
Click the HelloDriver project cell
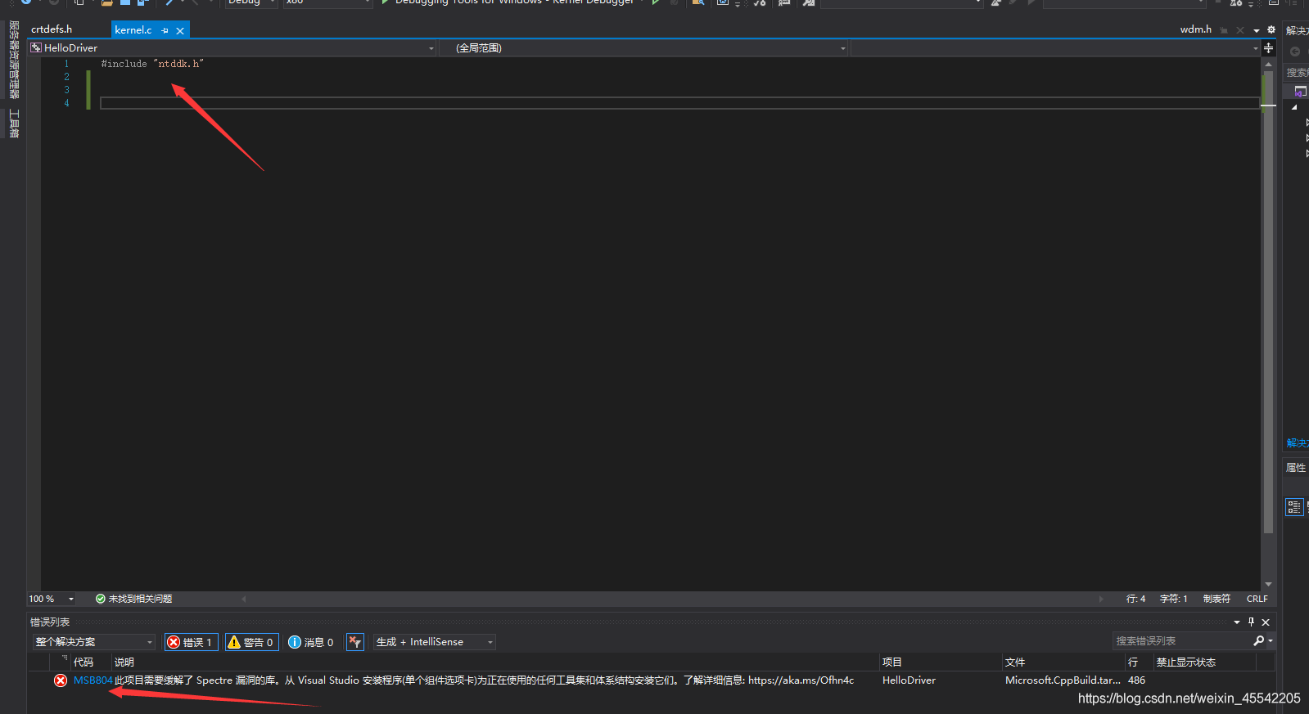point(909,680)
